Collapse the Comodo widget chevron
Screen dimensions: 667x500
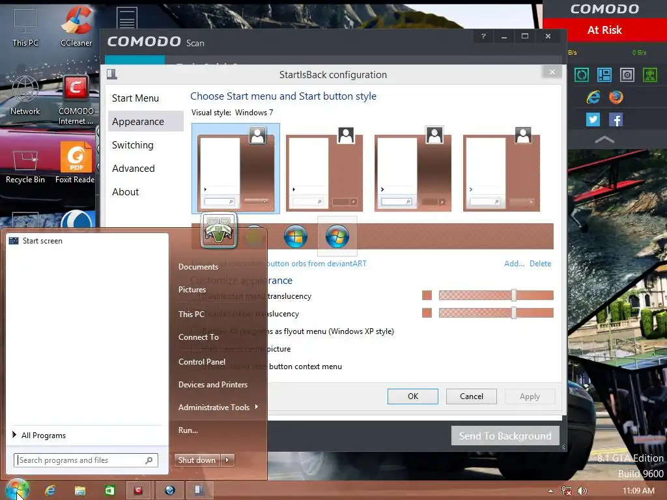pyautogui.click(x=604, y=139)
